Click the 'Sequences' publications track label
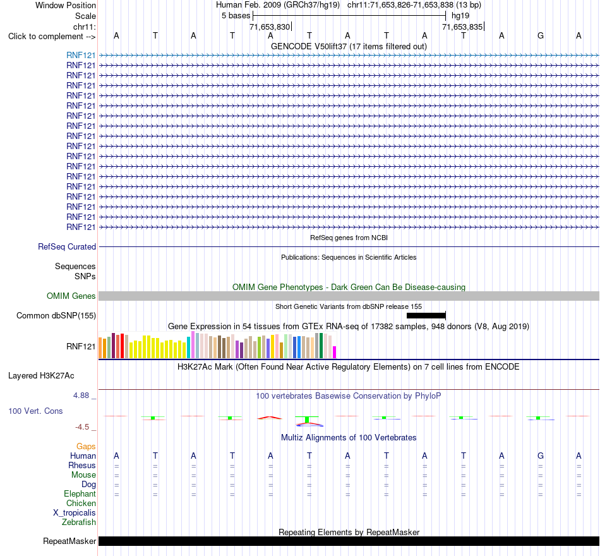This screenshot has width=600, height=556. click(x=75, y=266)
